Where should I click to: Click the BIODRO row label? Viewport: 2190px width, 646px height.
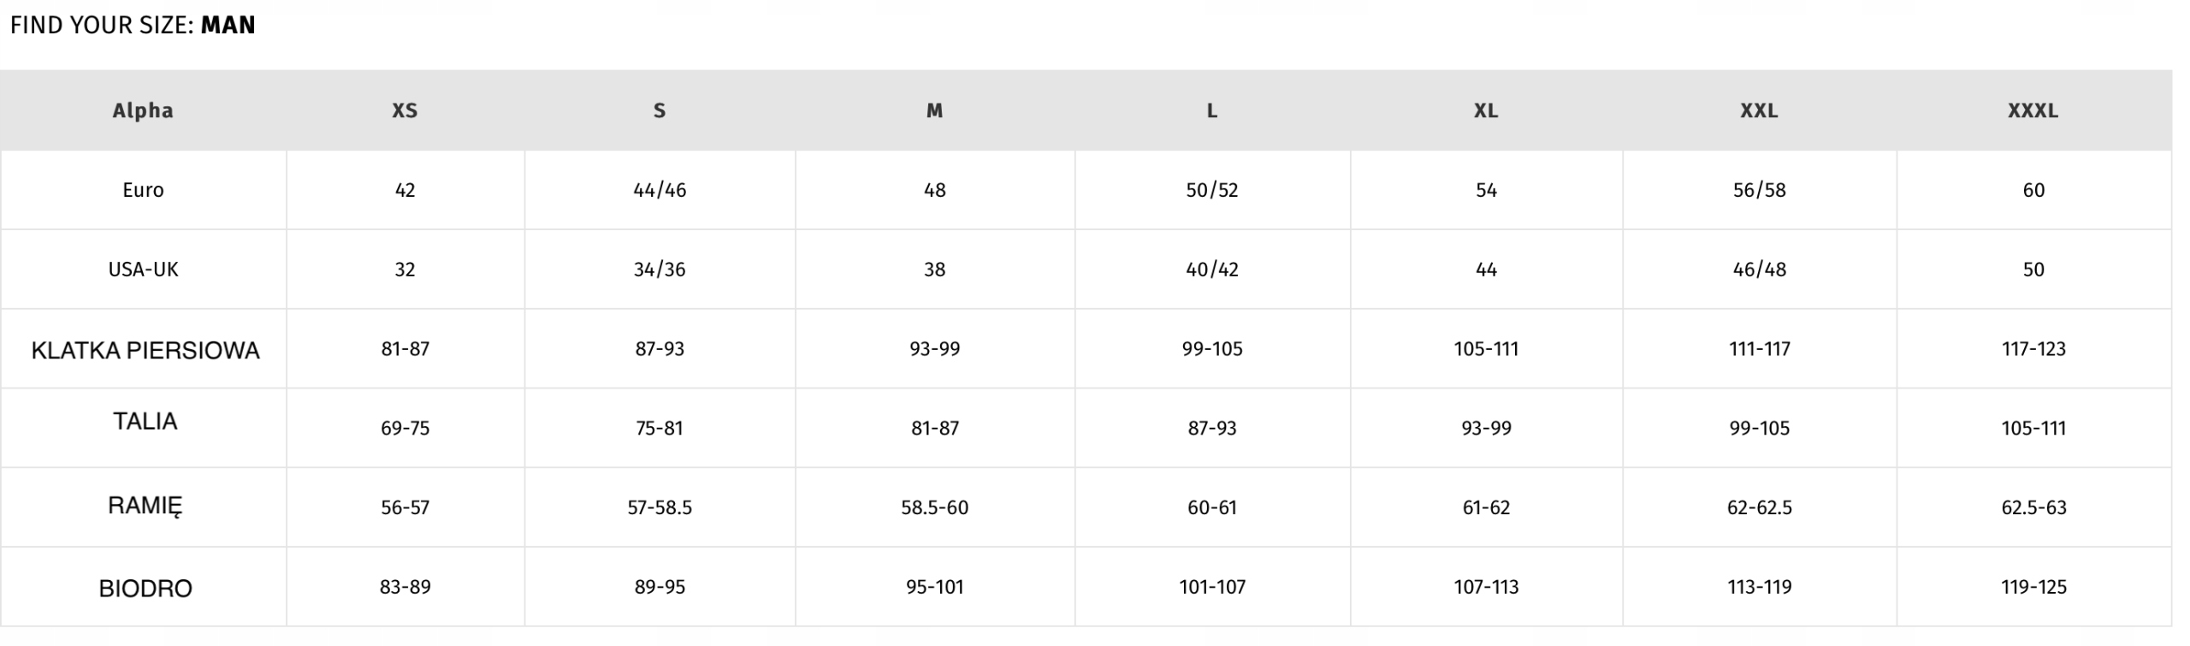[145, 589]
